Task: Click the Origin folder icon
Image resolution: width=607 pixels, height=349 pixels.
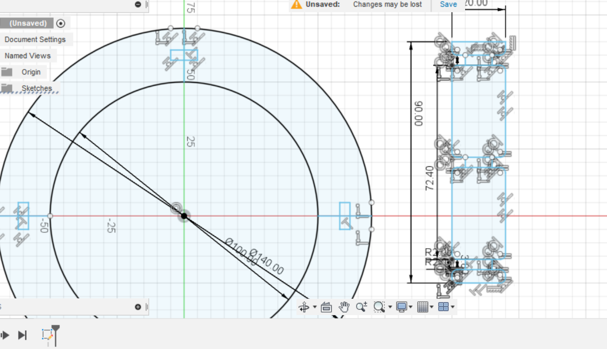Action: (6, 72)
